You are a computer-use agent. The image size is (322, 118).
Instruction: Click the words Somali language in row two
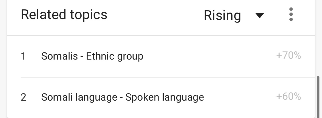click(x=79, y=97)
